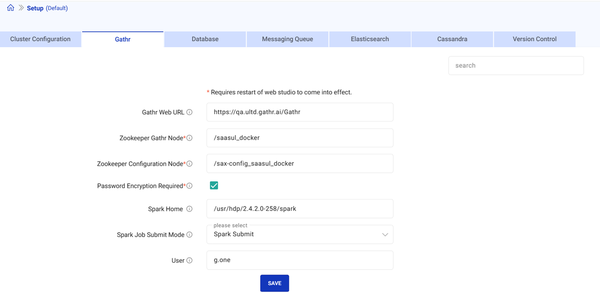The image size is (600, 301).
Task: Click the Setup breadcrumb link
Action: [x=35, y=8]
